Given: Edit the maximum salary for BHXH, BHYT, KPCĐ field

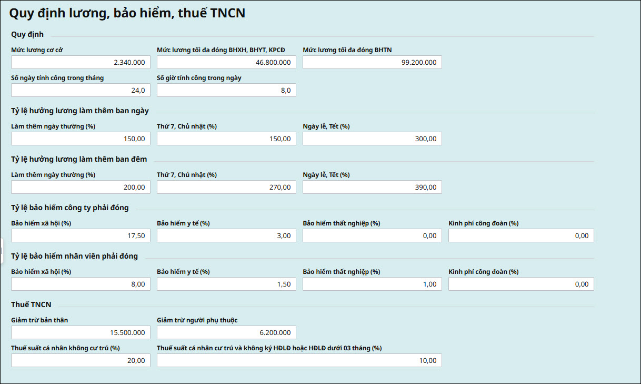Looking at the screenshot, I should [226, 63].
